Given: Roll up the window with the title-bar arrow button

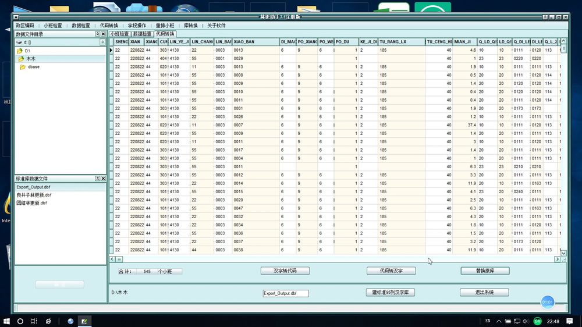Looking at the screenshot, I should (x=545, y=17).
